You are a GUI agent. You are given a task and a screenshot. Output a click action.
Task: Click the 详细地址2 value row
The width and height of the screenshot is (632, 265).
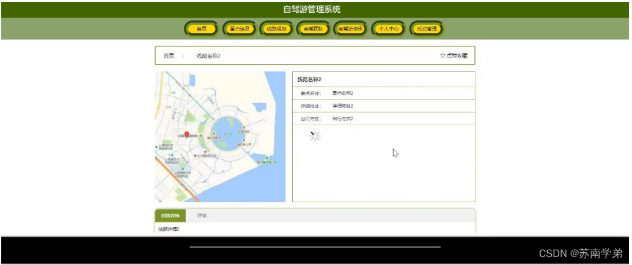point(383,106)
